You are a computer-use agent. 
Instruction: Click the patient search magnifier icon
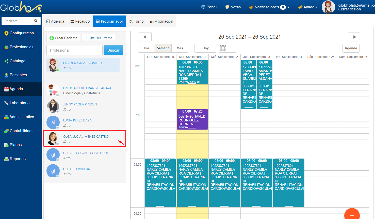point(36,21)
